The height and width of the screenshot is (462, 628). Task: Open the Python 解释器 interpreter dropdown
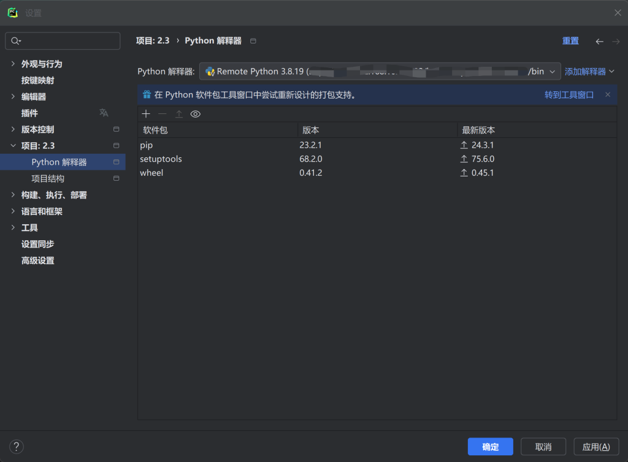point(380,72)
